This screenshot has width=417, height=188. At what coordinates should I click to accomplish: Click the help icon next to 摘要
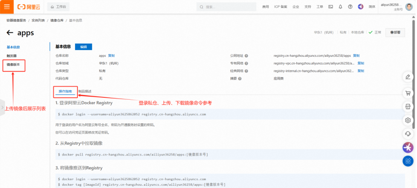pos(240,79)
